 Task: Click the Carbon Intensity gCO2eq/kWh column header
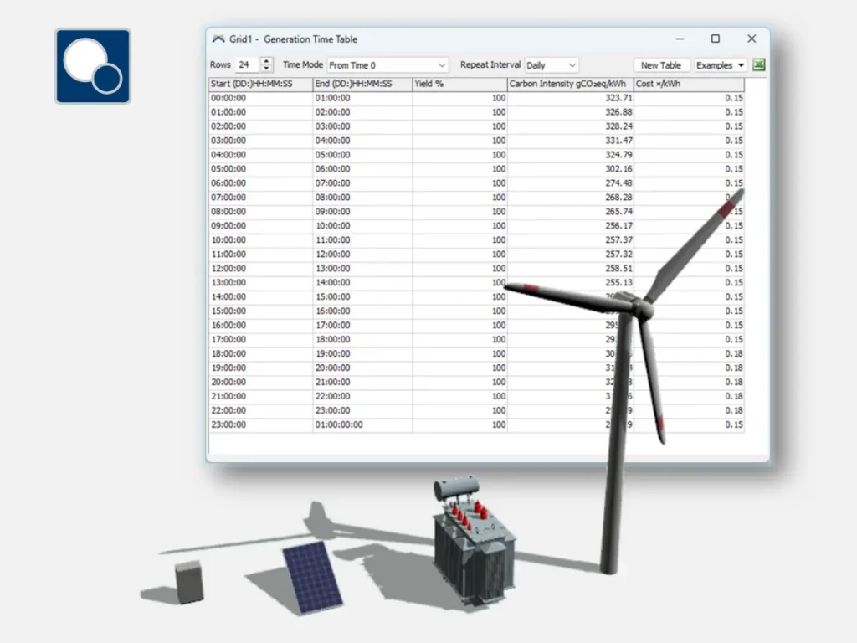pos(569,84)
